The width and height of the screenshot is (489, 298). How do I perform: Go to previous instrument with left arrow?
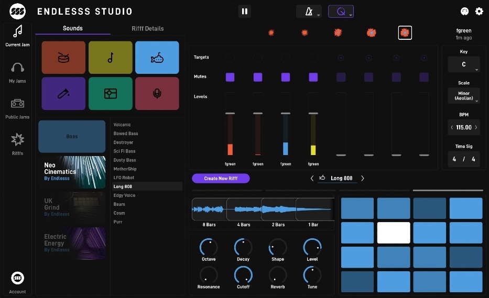pos(312,178)
